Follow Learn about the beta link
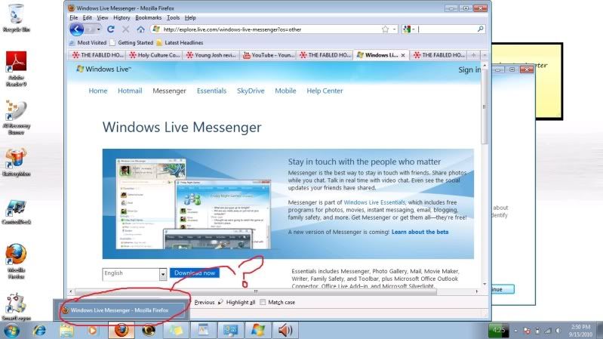 (420, 232)
